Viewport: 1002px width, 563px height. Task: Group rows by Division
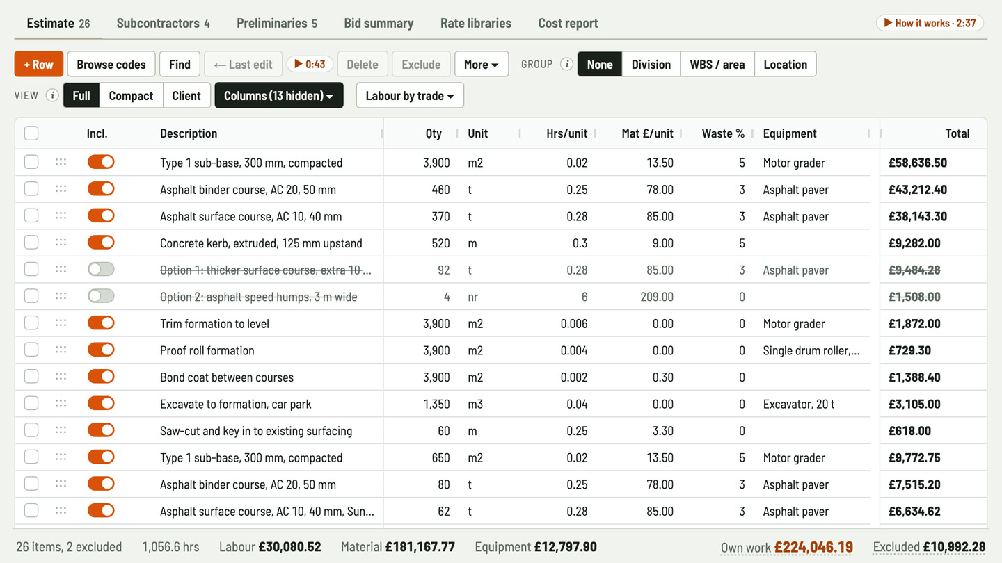(651, 64)
